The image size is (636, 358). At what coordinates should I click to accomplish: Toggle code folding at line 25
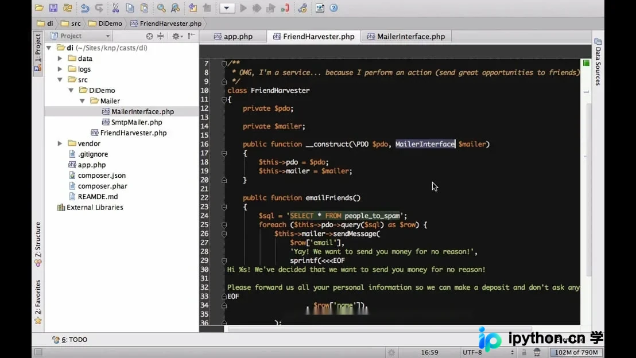[224, 225]
